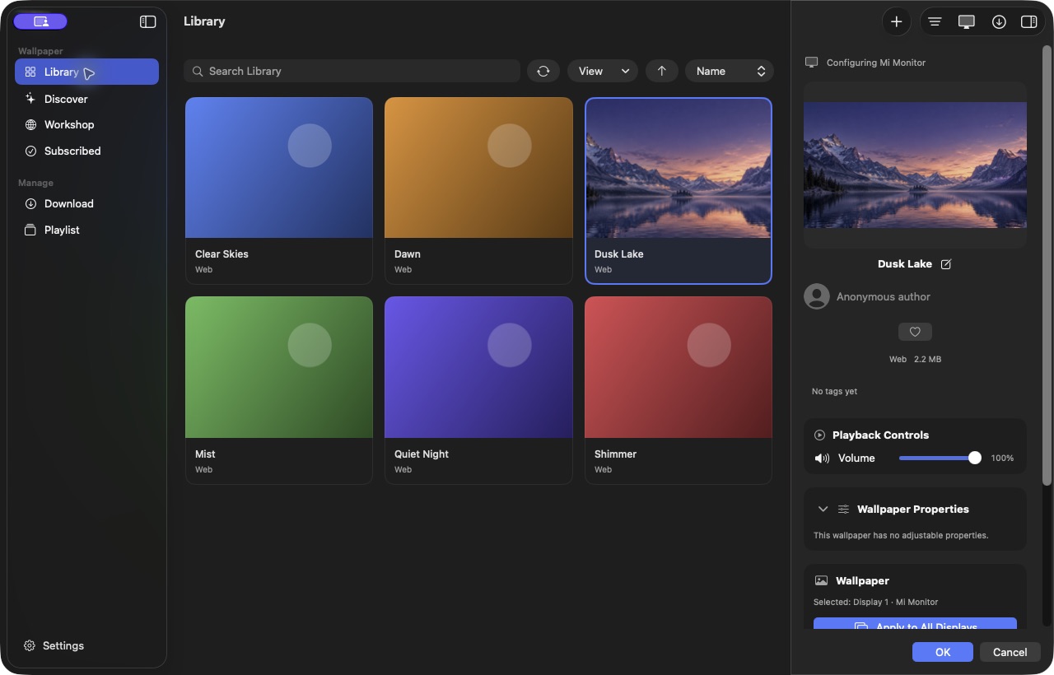
Task: Click the Dusk Lake preview in details panel
Action: pos(915,165)
